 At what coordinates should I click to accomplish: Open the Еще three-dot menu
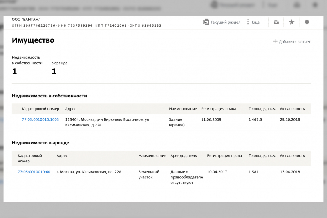tap(253, 22)
